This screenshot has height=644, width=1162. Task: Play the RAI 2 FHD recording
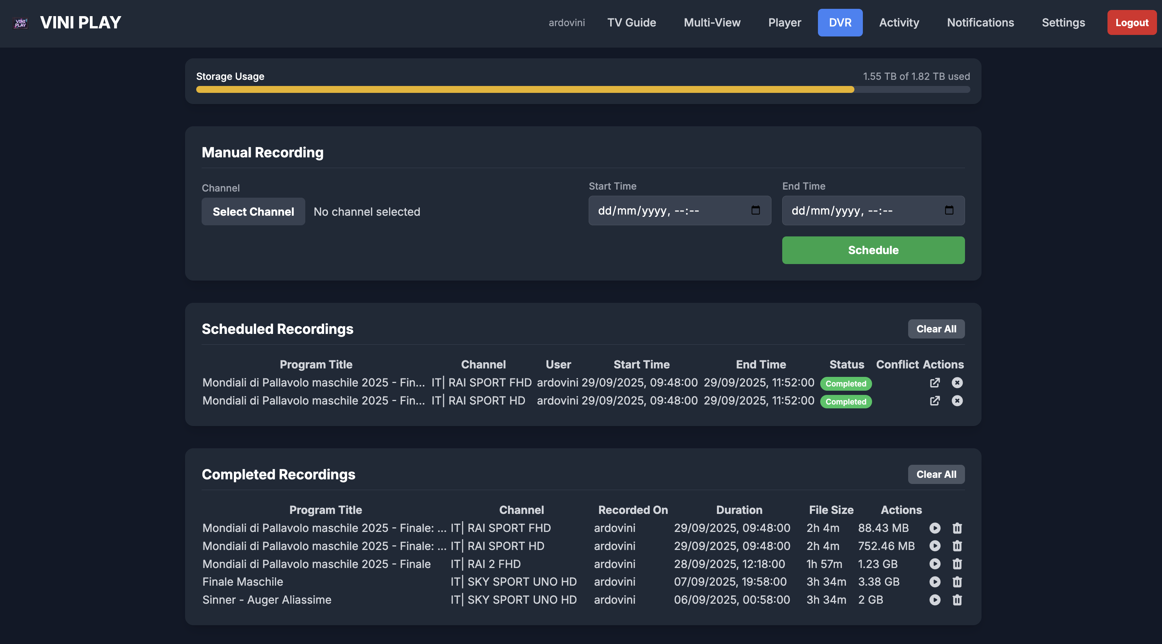coord(935,564)
